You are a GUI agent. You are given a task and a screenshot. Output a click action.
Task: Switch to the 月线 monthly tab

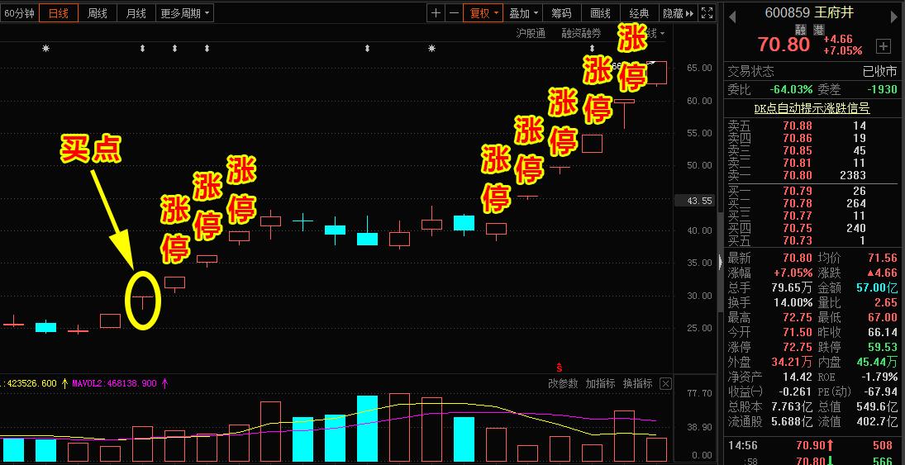pyautogui.click(x=136, y=13)
